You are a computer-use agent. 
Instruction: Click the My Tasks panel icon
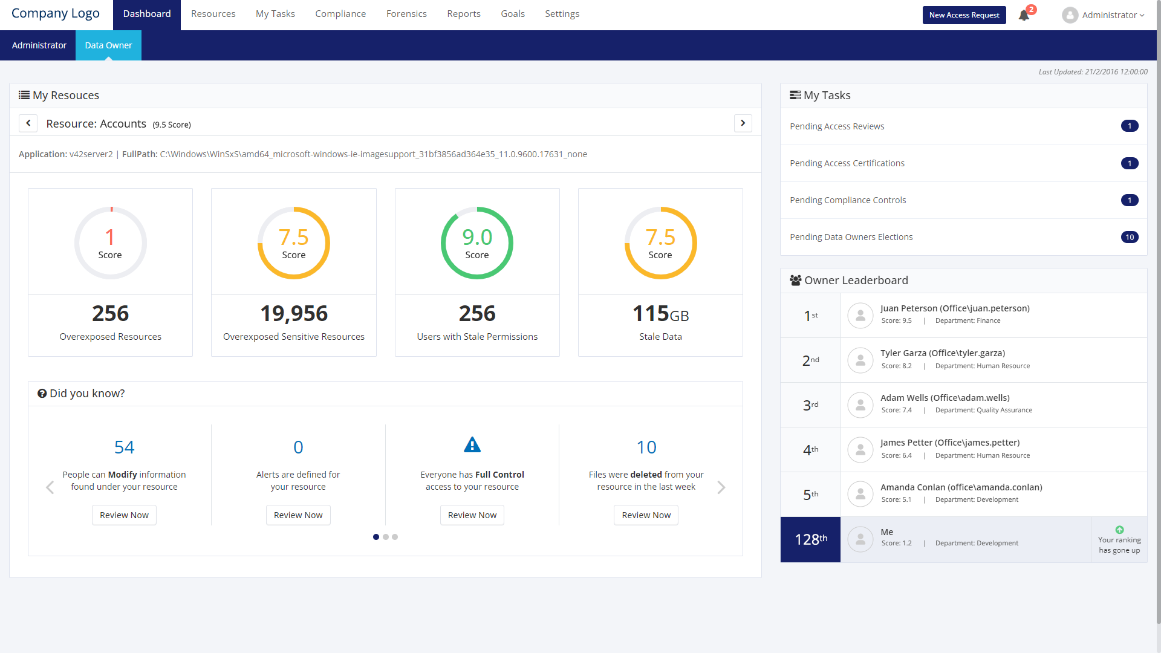pyautogui.click(x=795, y=95)
